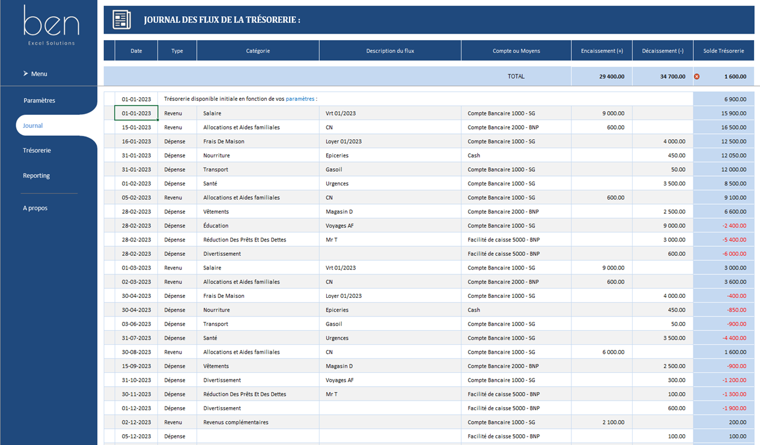This screenshot has height=445, width=760.
Task: Open the Reporting sidebar page
Action: pos(36,175)
